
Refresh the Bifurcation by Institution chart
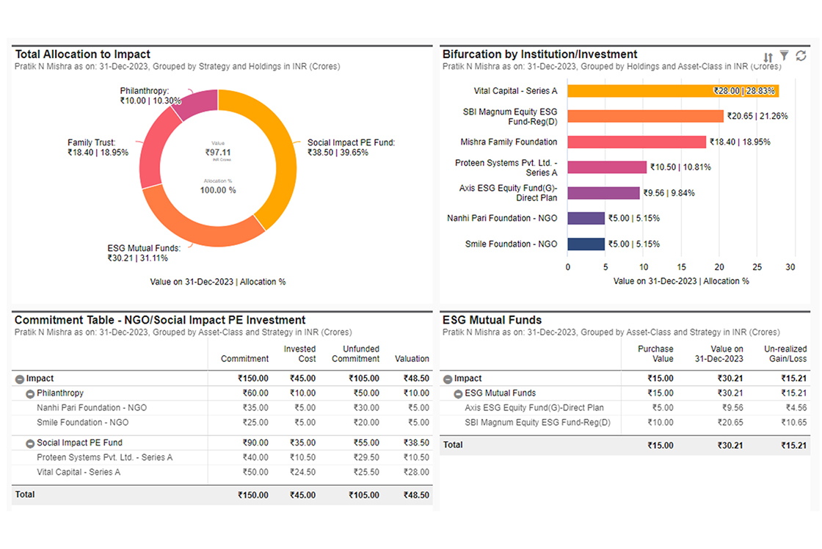point(801,57)
